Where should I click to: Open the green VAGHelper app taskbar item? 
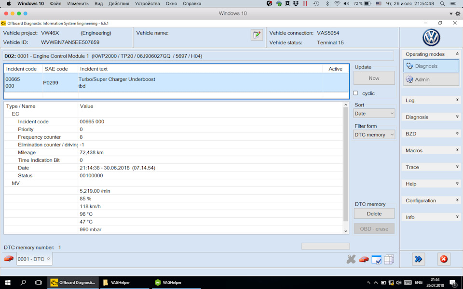click(176, 283)
